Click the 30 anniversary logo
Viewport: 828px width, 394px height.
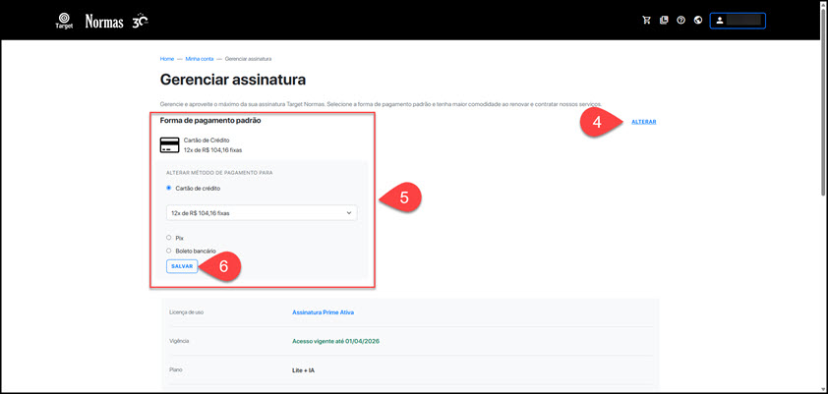[140, 20]
